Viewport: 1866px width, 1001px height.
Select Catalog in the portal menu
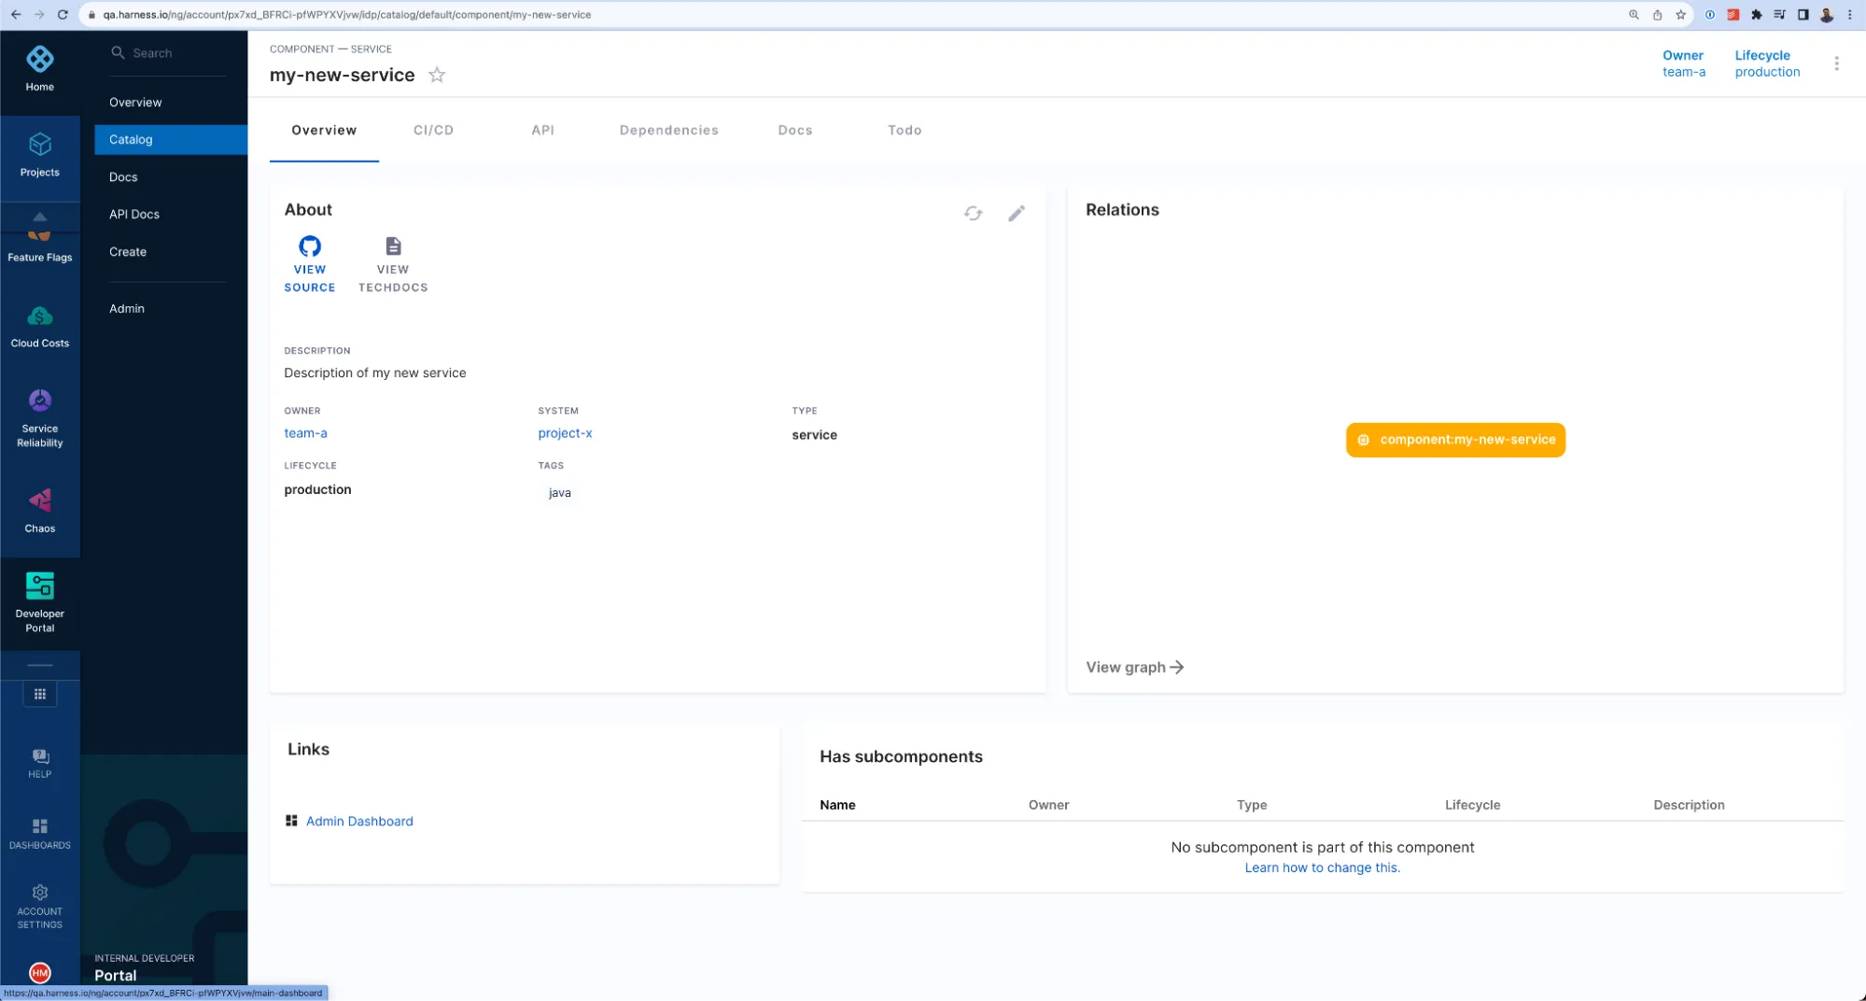coord(131,139)
